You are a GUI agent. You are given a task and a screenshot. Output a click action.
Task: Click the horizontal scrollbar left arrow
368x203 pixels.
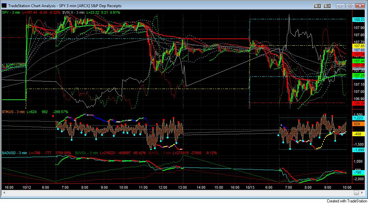point(4,193)
